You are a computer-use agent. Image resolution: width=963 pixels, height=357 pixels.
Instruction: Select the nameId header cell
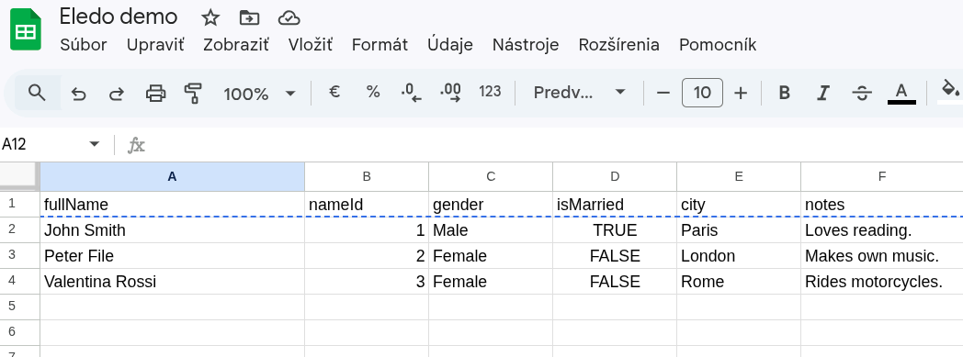(367, 205)
